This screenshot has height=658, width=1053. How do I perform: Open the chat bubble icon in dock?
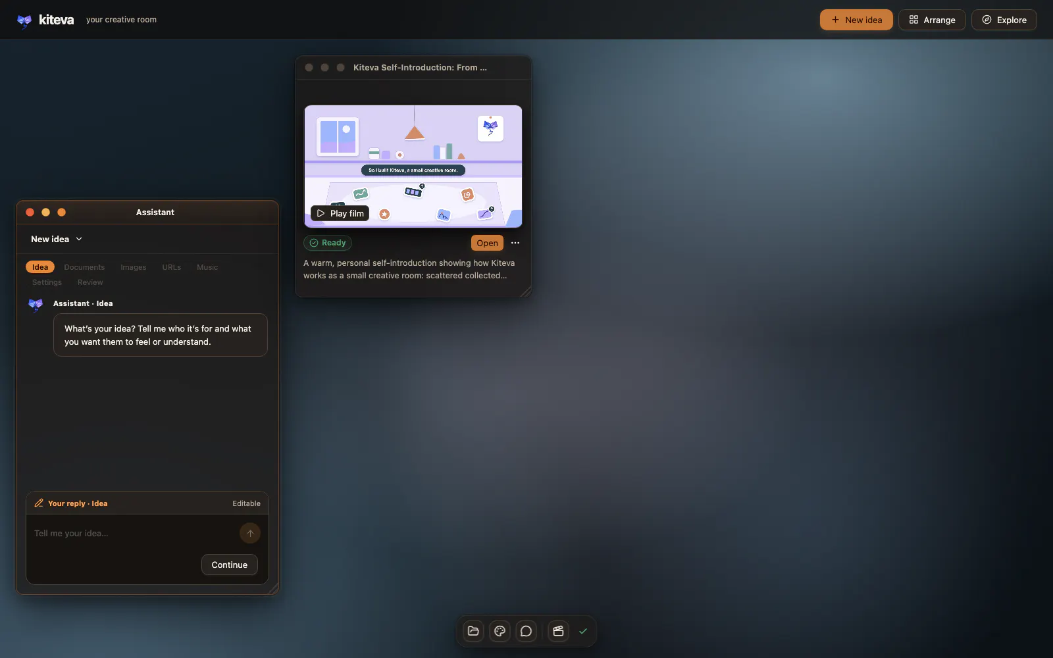point(526,631)
